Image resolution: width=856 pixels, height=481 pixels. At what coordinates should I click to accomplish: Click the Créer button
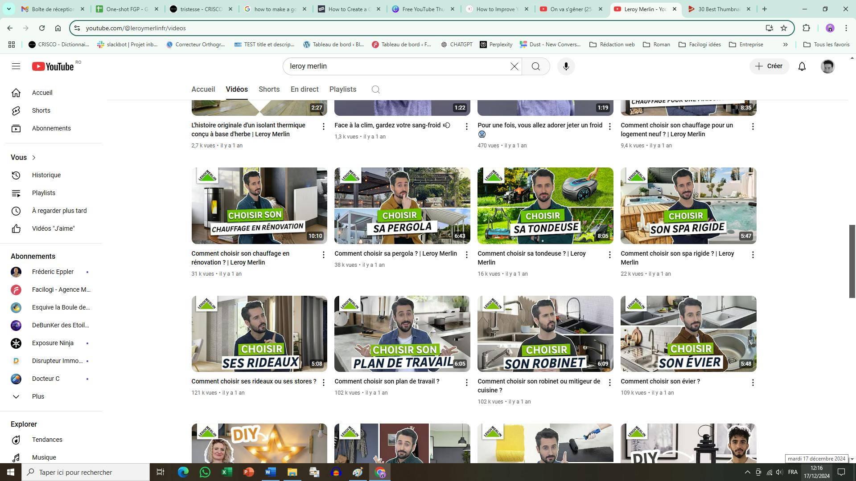pos(769,66)
